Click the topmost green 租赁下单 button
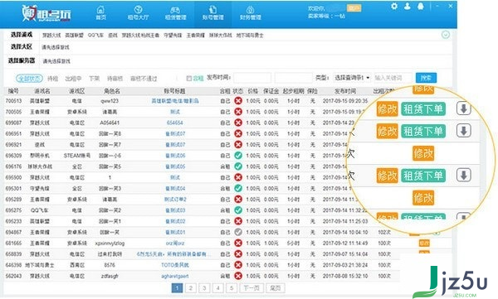Image resolution: width=498 pixels, height=299 pixels. (x=423, y=109)
